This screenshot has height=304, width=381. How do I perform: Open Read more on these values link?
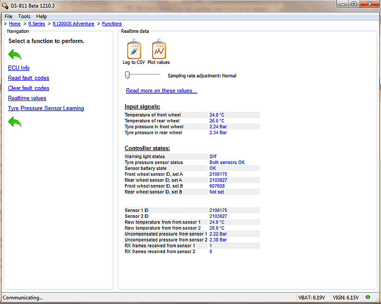[x=161, y=91]
